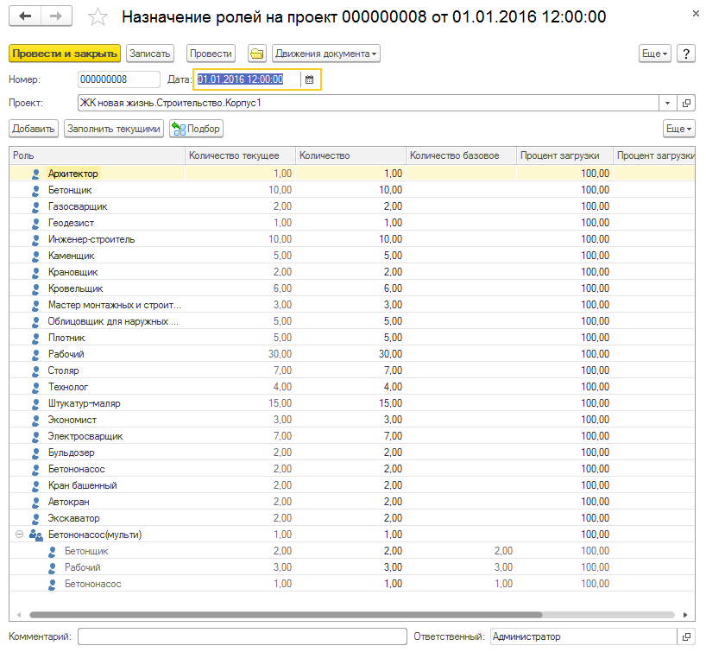Select the Облицовщик для наружных row
Viewport: 706px width, 652px height.
(351, 321)
